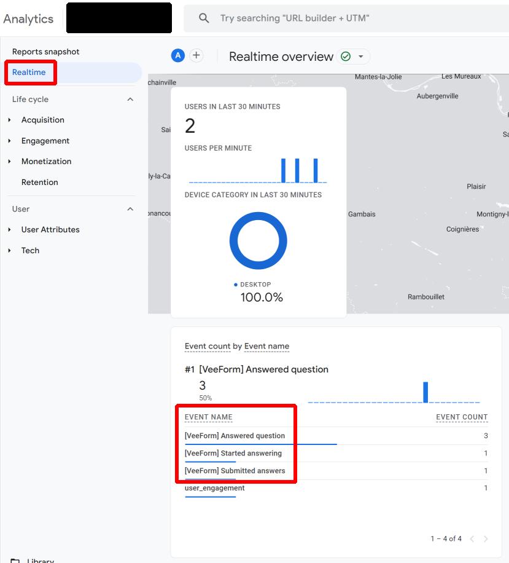Image resolution: width=509 pixels, height=563 pixels.
Task: Click the "1 – 4 of 4" pagination text
Action: pyautogui.click(x=446, y=538)
